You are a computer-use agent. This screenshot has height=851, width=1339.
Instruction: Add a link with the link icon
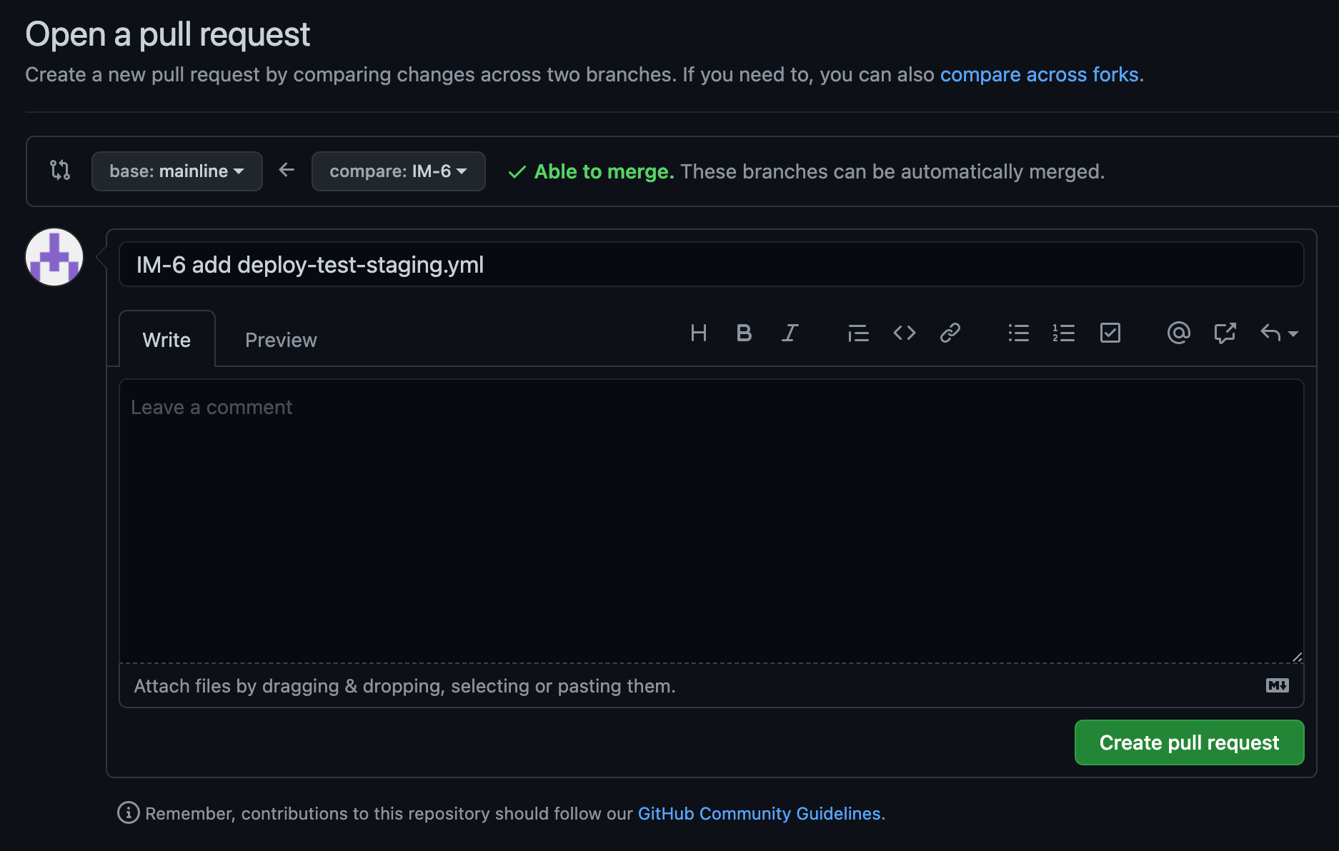[950, 333]
